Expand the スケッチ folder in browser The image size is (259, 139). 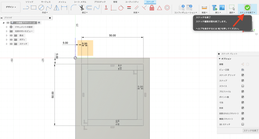coord(7,44)
